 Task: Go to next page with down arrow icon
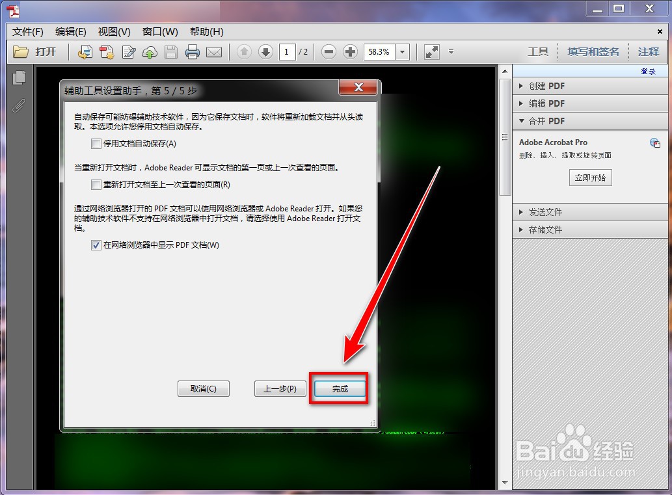tap(266, 51)
